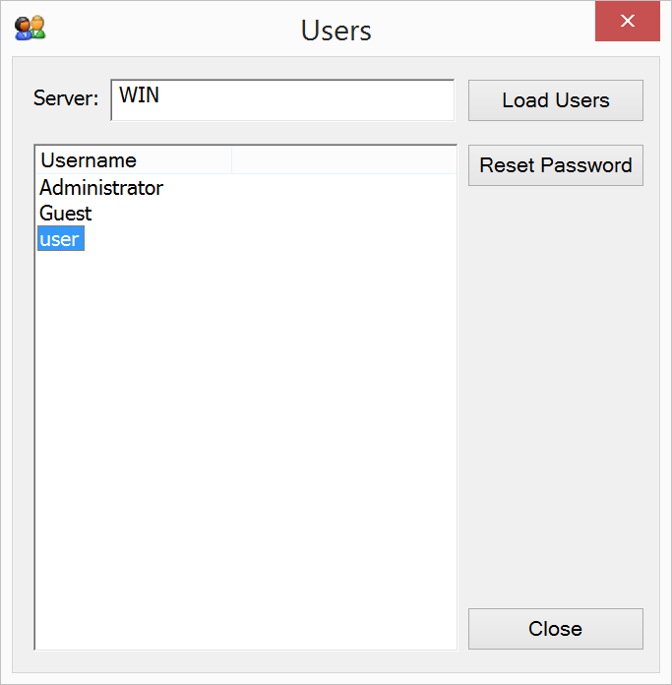The image size is (672, 685).
Task: Click the blank column header beside Username
Action: point(342,160)
